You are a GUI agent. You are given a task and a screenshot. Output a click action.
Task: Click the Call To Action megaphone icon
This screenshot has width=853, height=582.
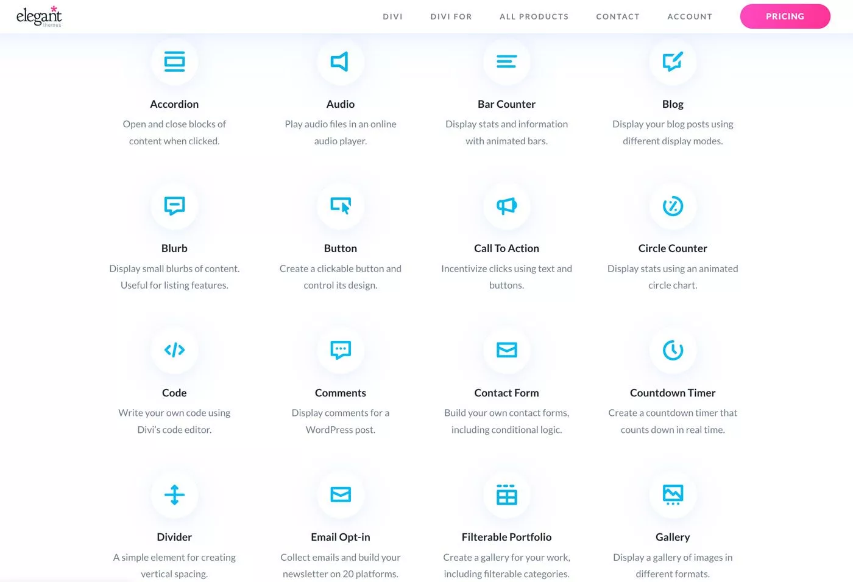[x=506, y=206]
